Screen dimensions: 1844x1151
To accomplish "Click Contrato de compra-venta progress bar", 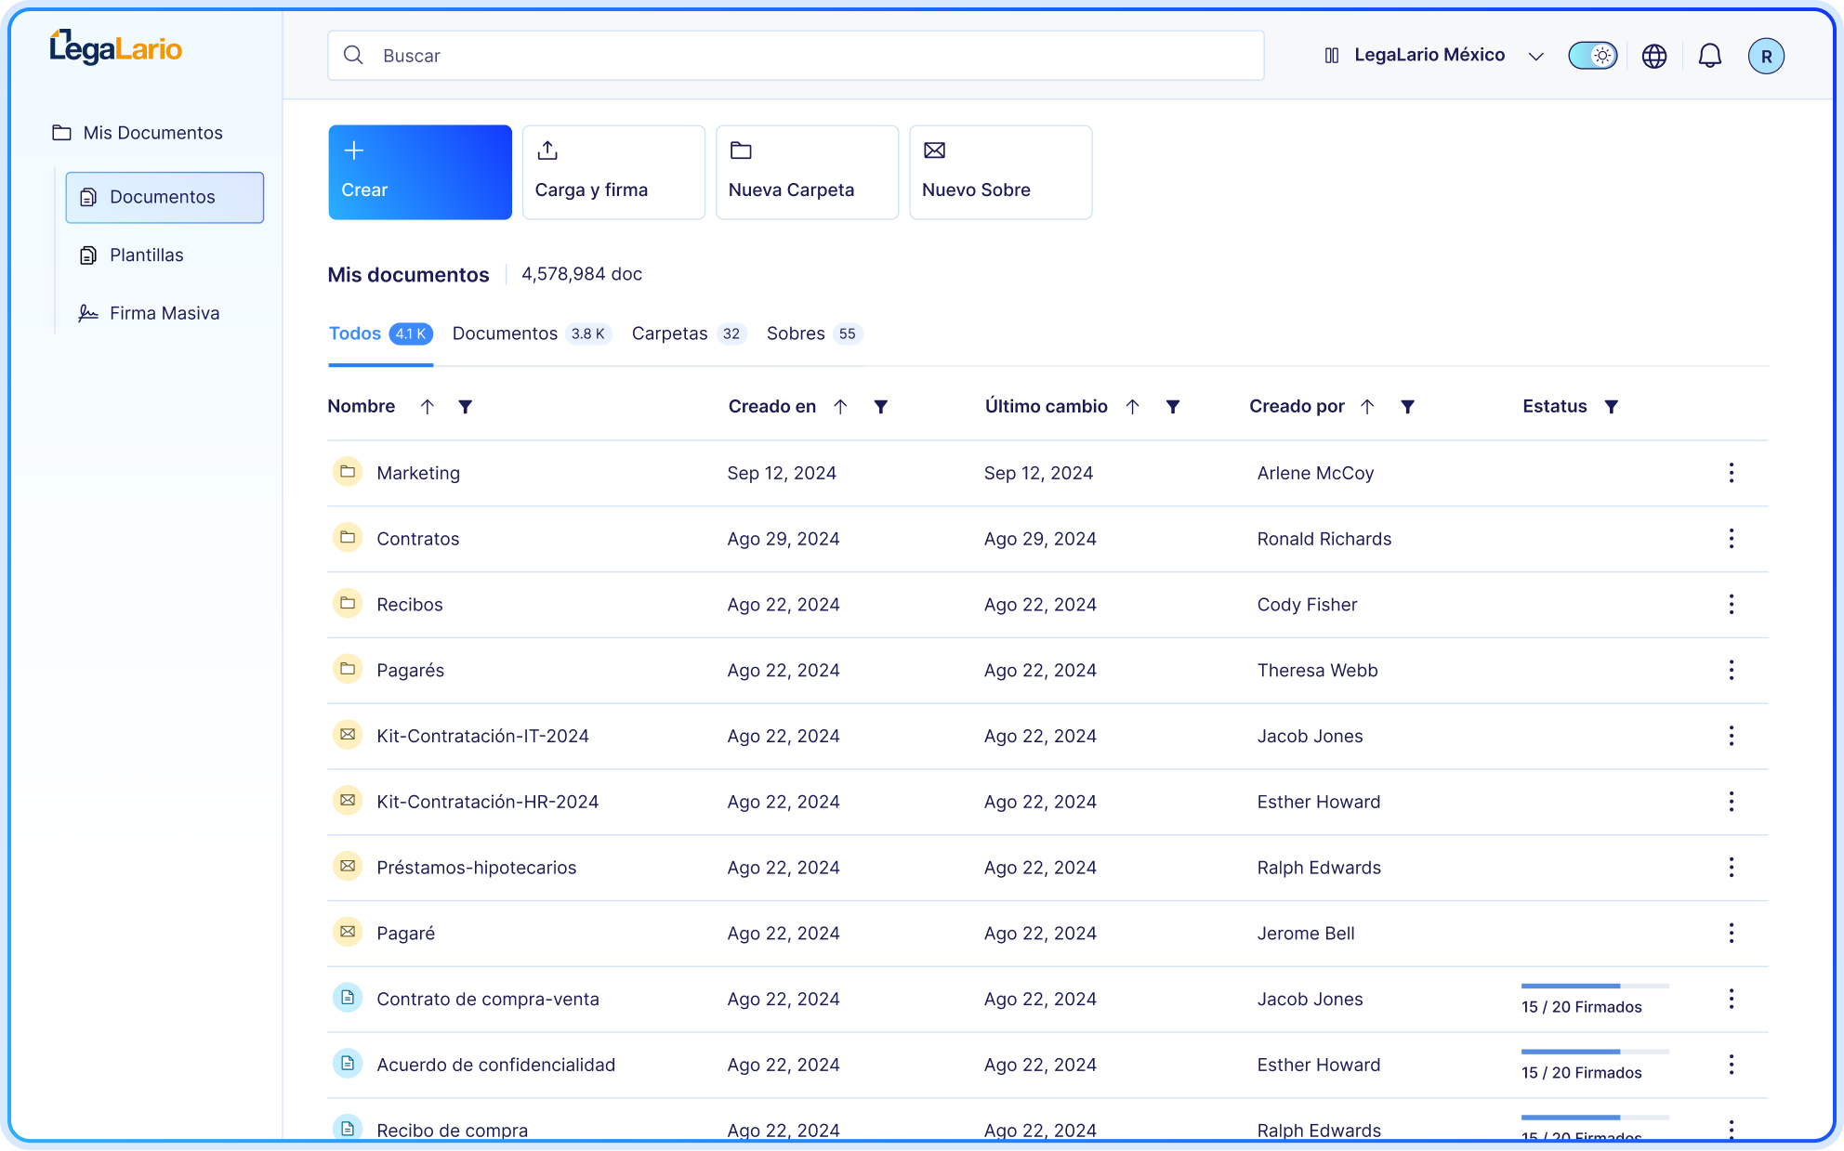I will pyautogui.click(x=1594, y=986).
